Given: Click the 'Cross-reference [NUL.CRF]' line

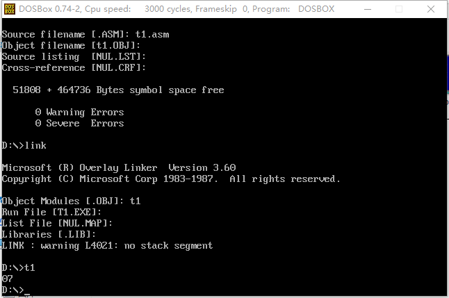Looking at the screenshot, I should 74,67.
